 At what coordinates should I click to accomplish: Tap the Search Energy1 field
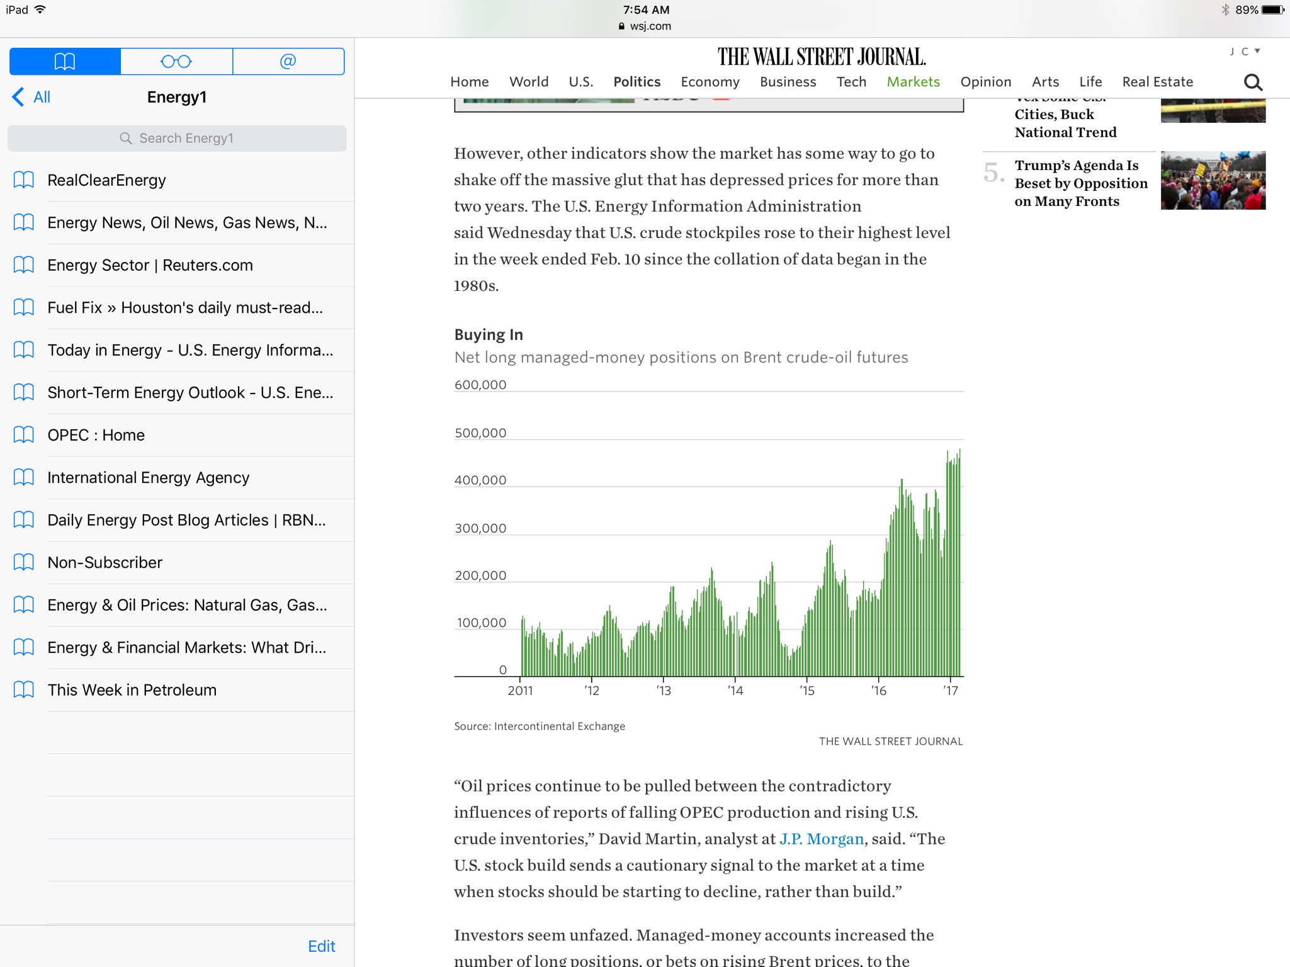(x=177, y=138)
